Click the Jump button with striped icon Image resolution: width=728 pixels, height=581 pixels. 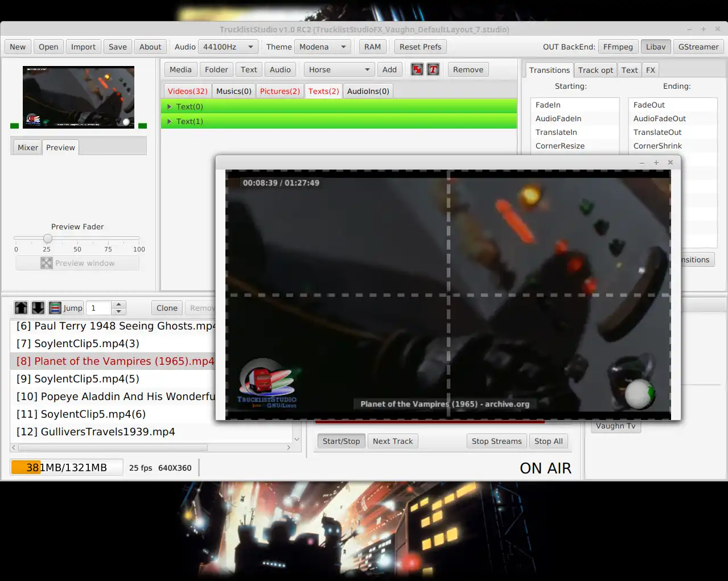click(x=66, y=308)
